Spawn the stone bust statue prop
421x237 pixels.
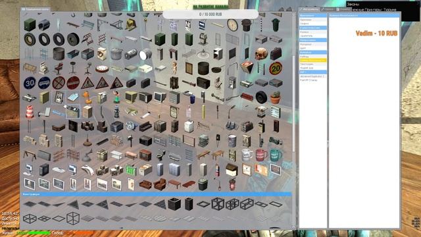pos(218,83)
